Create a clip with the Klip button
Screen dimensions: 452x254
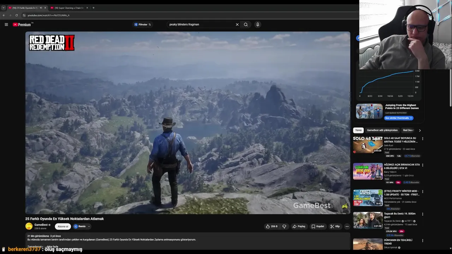pyautogui.click(x=335, y=226)
